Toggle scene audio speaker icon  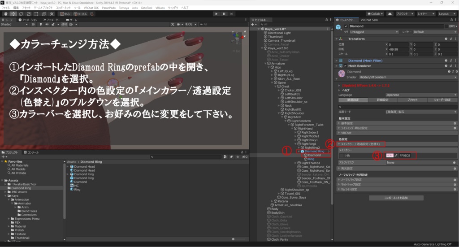click(47, 24)
